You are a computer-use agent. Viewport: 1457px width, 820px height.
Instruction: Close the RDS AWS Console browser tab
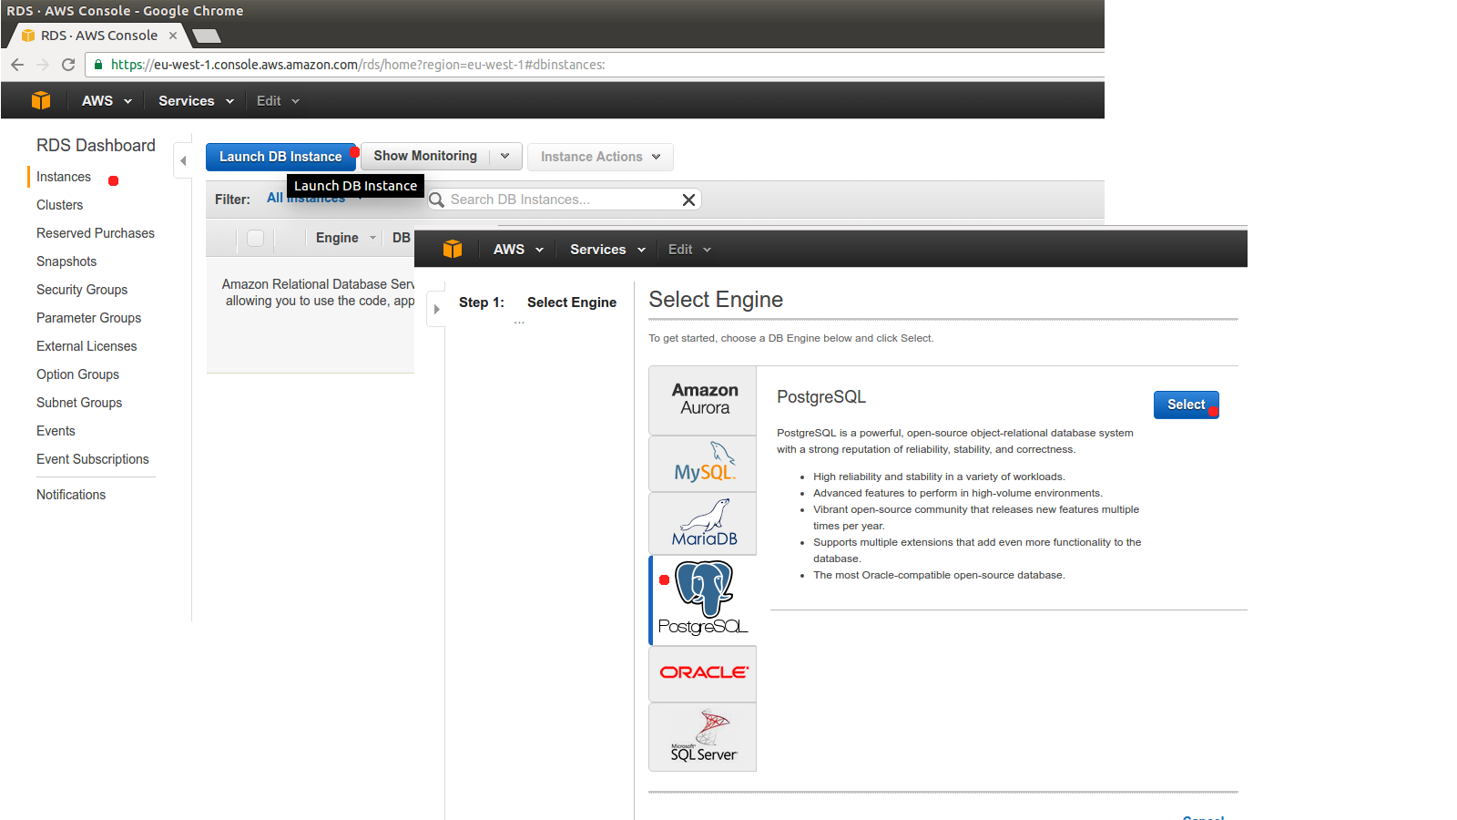point(173,36)
